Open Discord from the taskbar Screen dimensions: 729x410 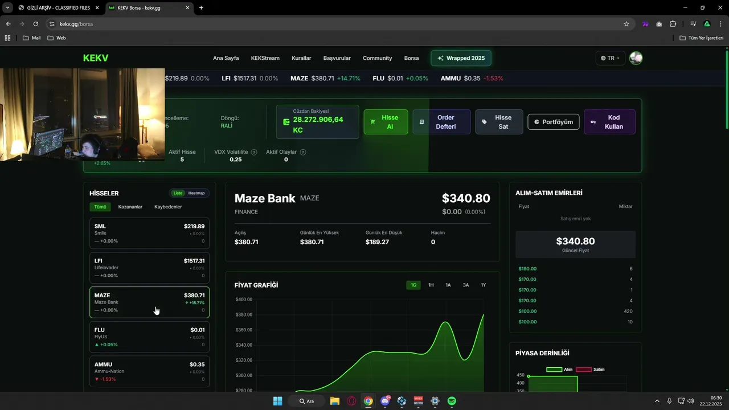(x=385, y=401)
